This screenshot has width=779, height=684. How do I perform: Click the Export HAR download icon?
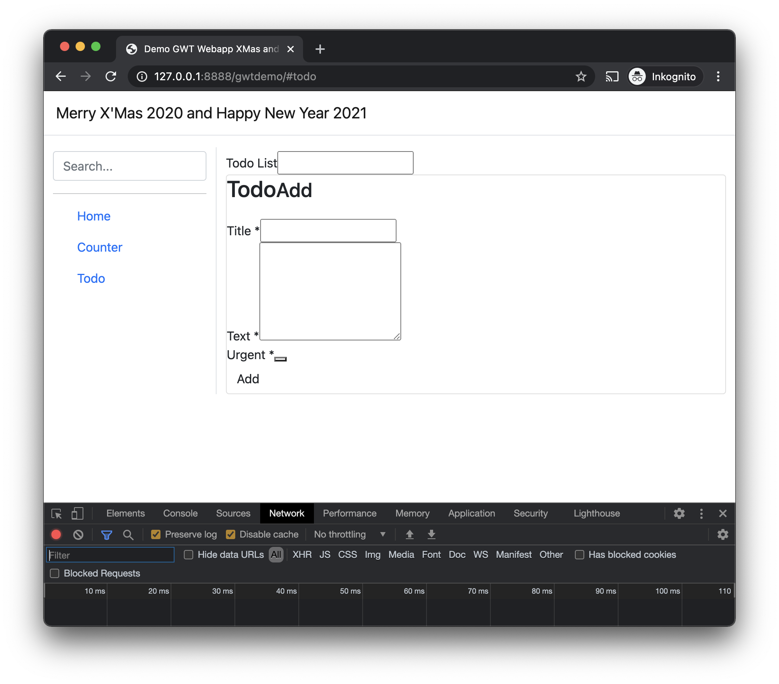[431, 534]
